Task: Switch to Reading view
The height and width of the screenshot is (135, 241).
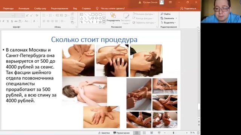Action: [x=151, y=133]
